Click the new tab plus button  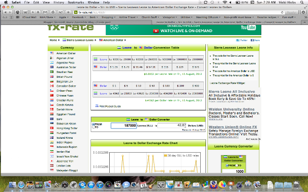coord(305,22)
